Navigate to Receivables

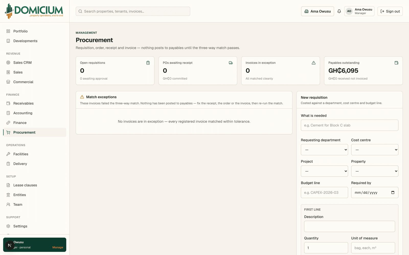[35, 103]
